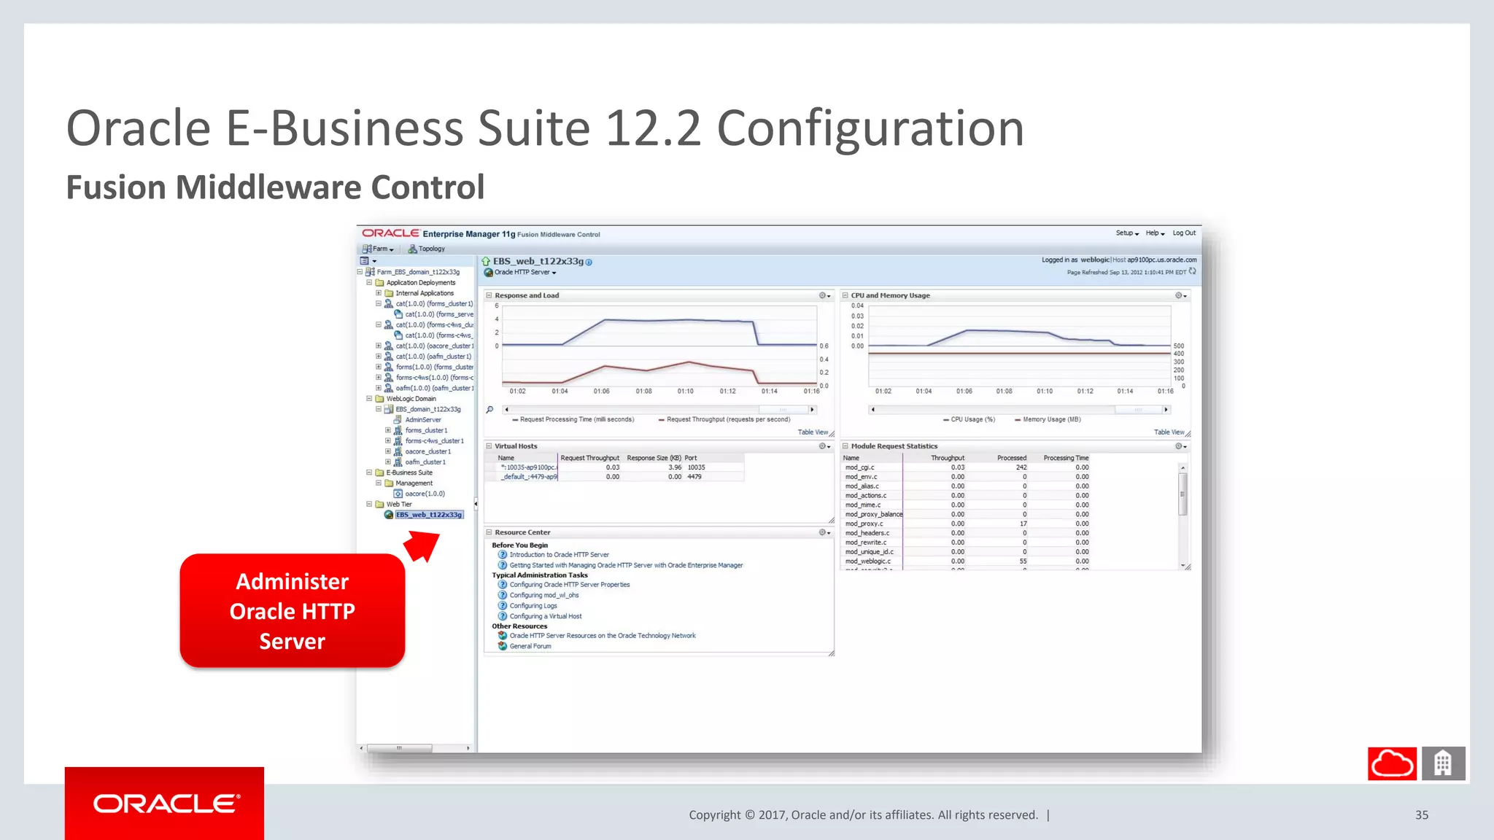Click the oafm(1.0.0) deployment icon

(389, 388)
